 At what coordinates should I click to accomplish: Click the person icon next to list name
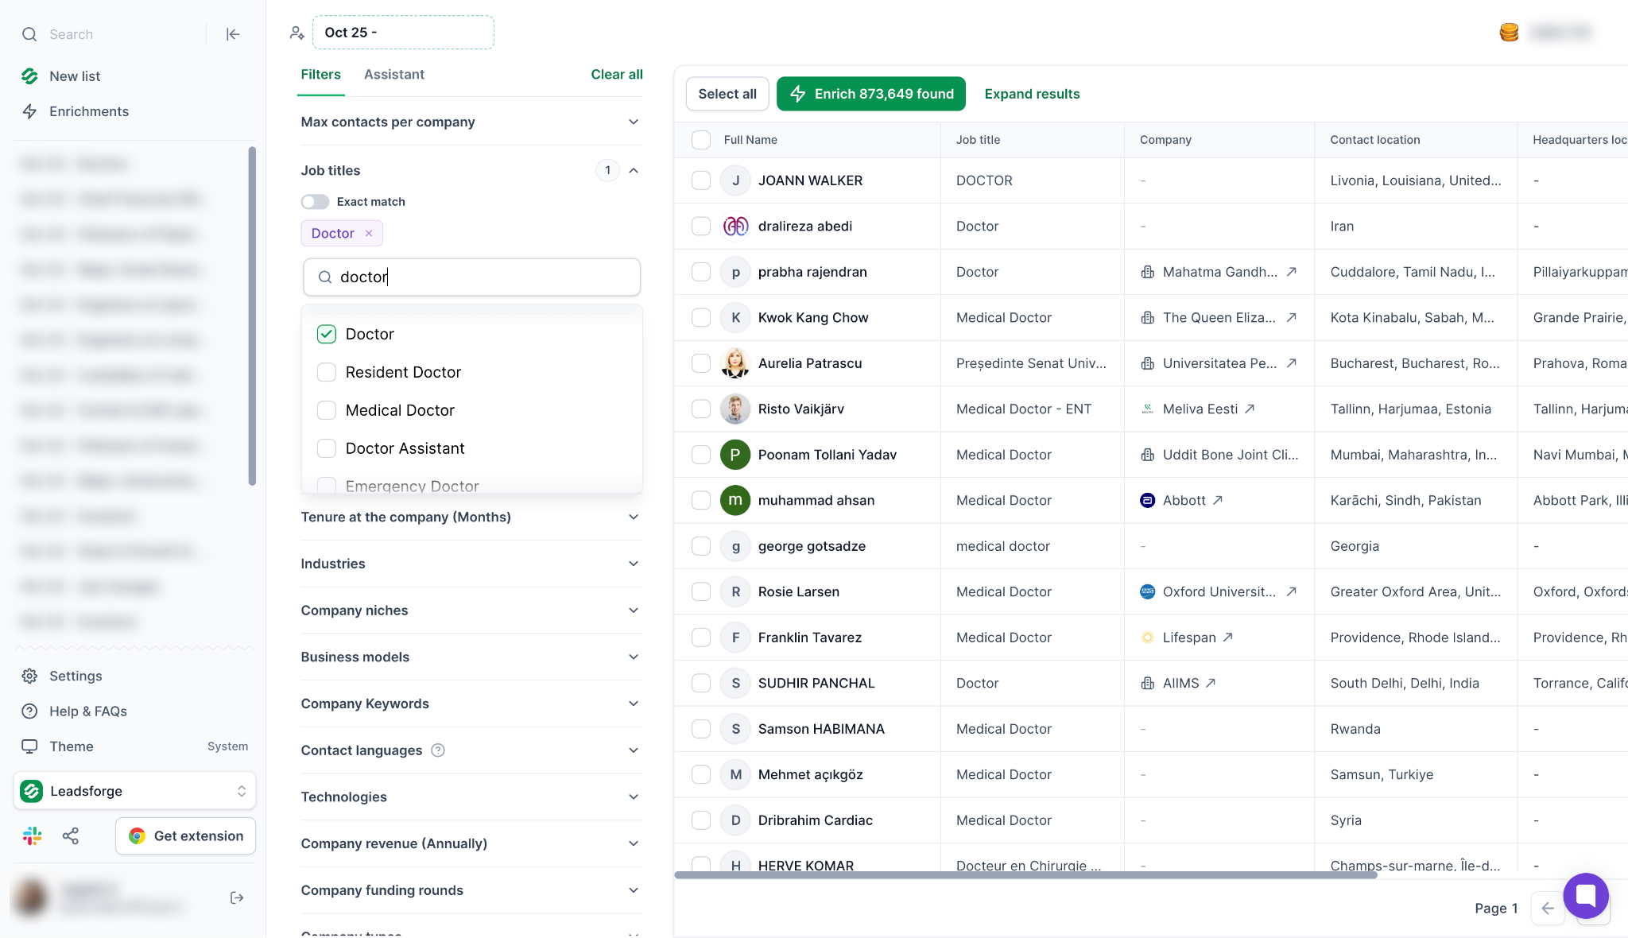pyautogui.click(x=297, y=33)
